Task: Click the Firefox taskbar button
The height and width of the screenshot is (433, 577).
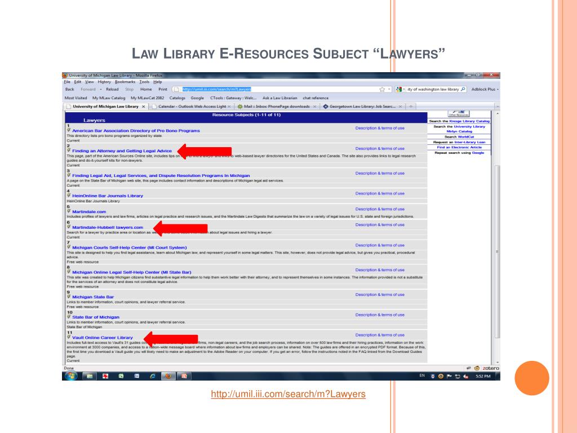Action: (x=168, y=376)
